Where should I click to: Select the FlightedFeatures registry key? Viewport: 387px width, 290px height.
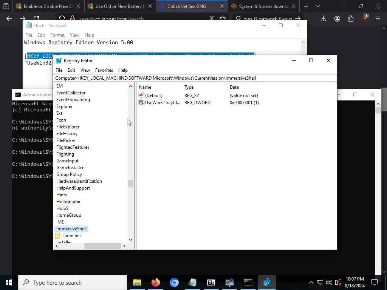[73, 147]
